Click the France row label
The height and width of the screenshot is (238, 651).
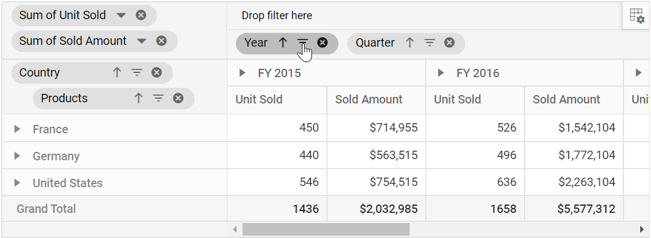point(50,129)
